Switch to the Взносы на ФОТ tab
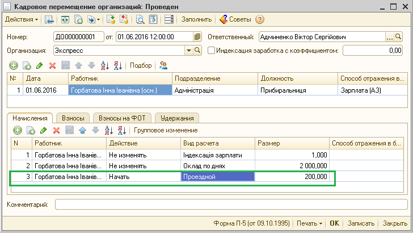 (x=122, y=118)
